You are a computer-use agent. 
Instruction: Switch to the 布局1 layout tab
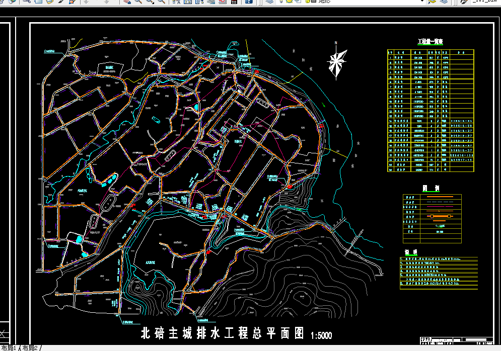[9, 347]
